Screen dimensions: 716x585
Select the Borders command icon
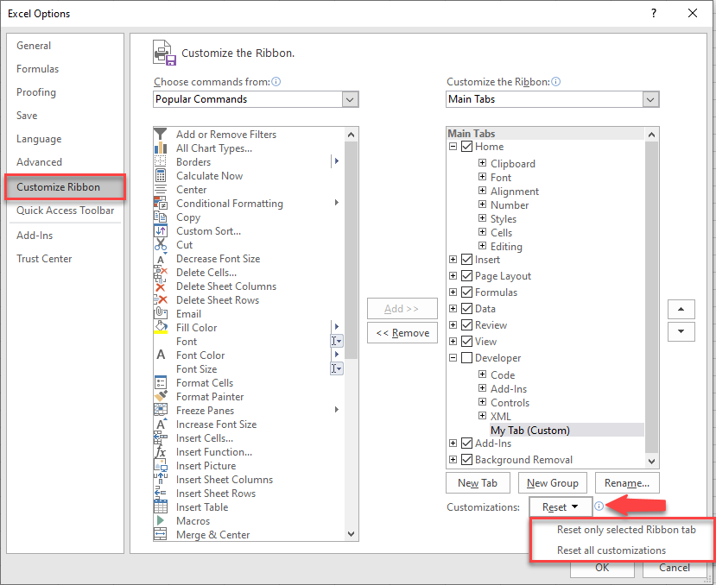161,161
